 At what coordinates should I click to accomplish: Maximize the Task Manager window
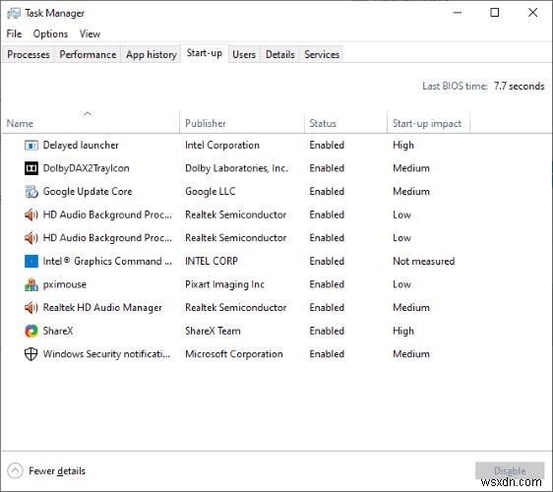coord(495,13)
